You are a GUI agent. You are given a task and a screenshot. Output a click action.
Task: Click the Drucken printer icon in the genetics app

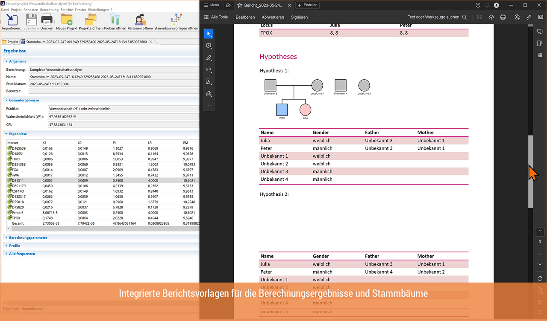[47, 20]
